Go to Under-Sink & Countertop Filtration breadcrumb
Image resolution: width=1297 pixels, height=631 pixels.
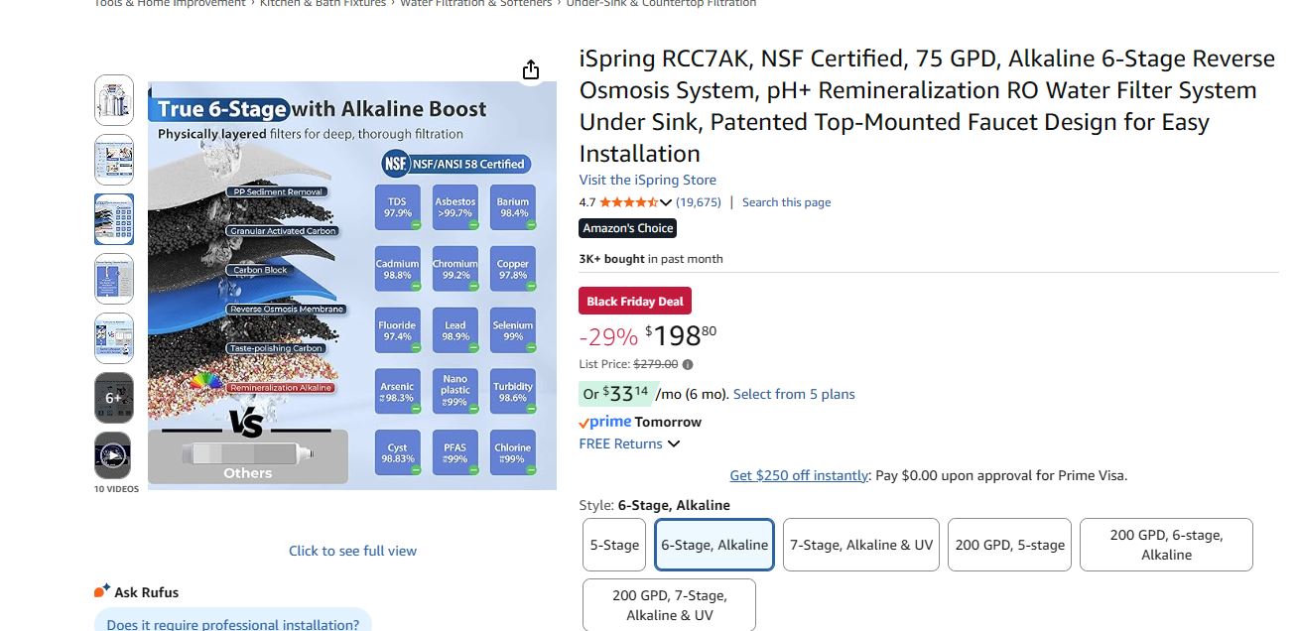coord(661,4)
